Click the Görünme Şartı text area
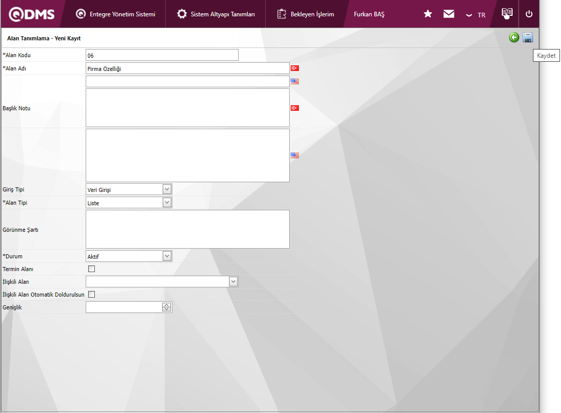The image size is (561, 413). (188, 229)
